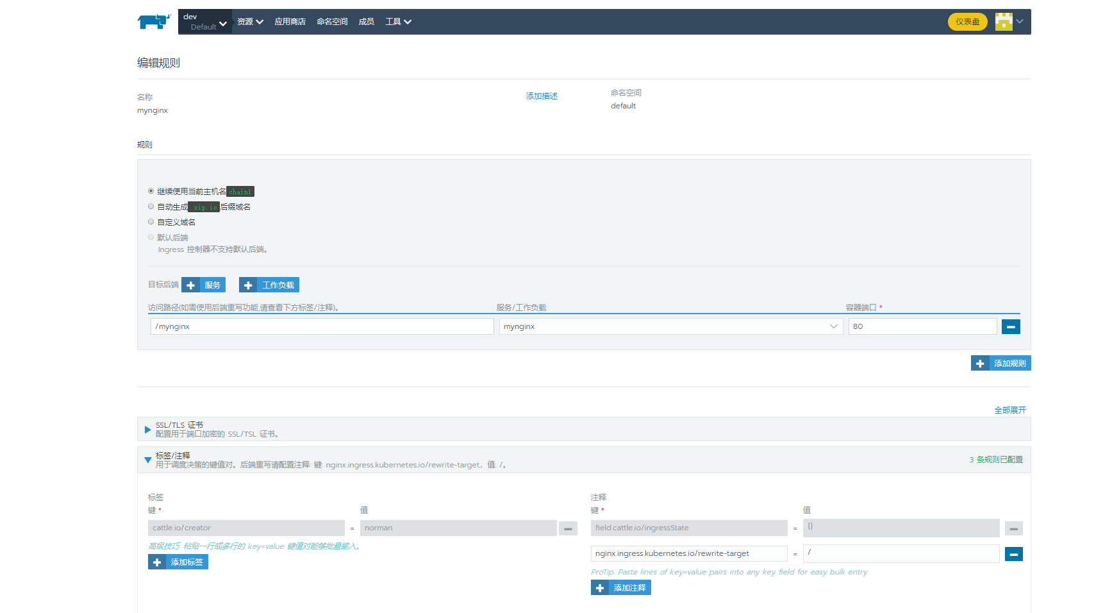Select continue using current hostname radio

point(151,191)
